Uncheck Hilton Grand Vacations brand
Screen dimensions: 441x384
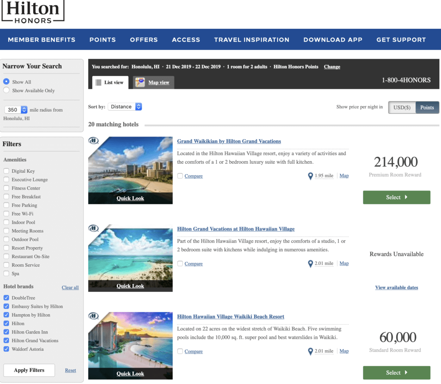pos(6,340)
